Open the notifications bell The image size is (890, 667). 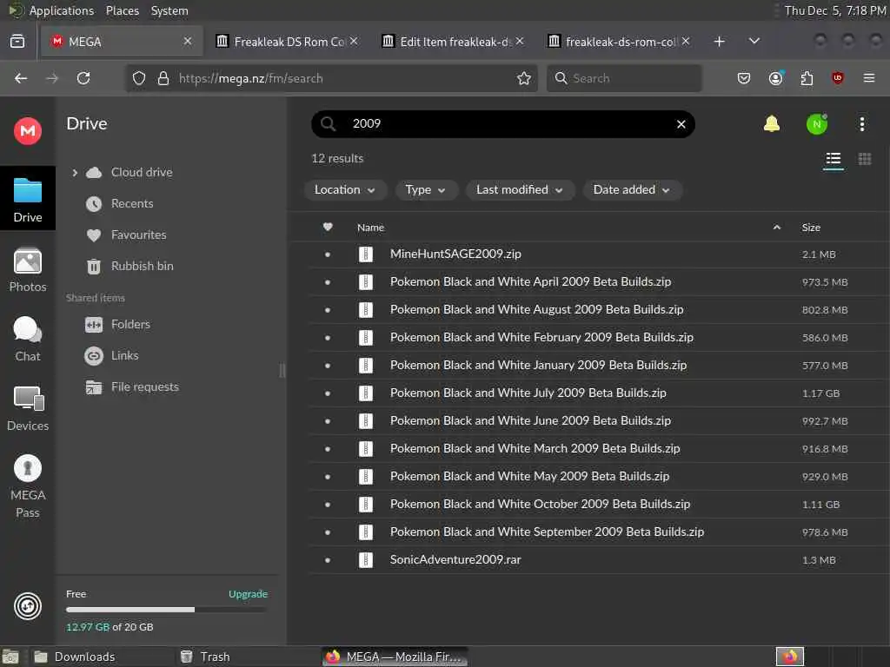[x=772, y=123]
